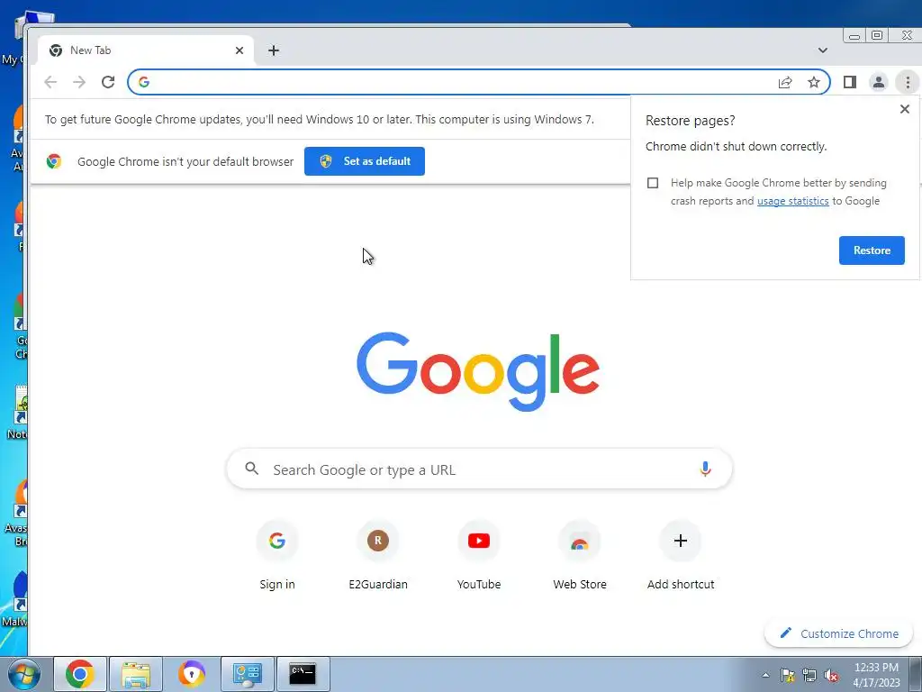The height and width of the screenshot is (692, 922).
Task: Open a new tab with plus button
Action: pos(274,50)
